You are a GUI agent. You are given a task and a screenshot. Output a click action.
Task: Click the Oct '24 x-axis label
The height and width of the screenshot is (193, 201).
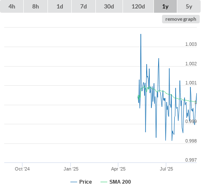22,169
